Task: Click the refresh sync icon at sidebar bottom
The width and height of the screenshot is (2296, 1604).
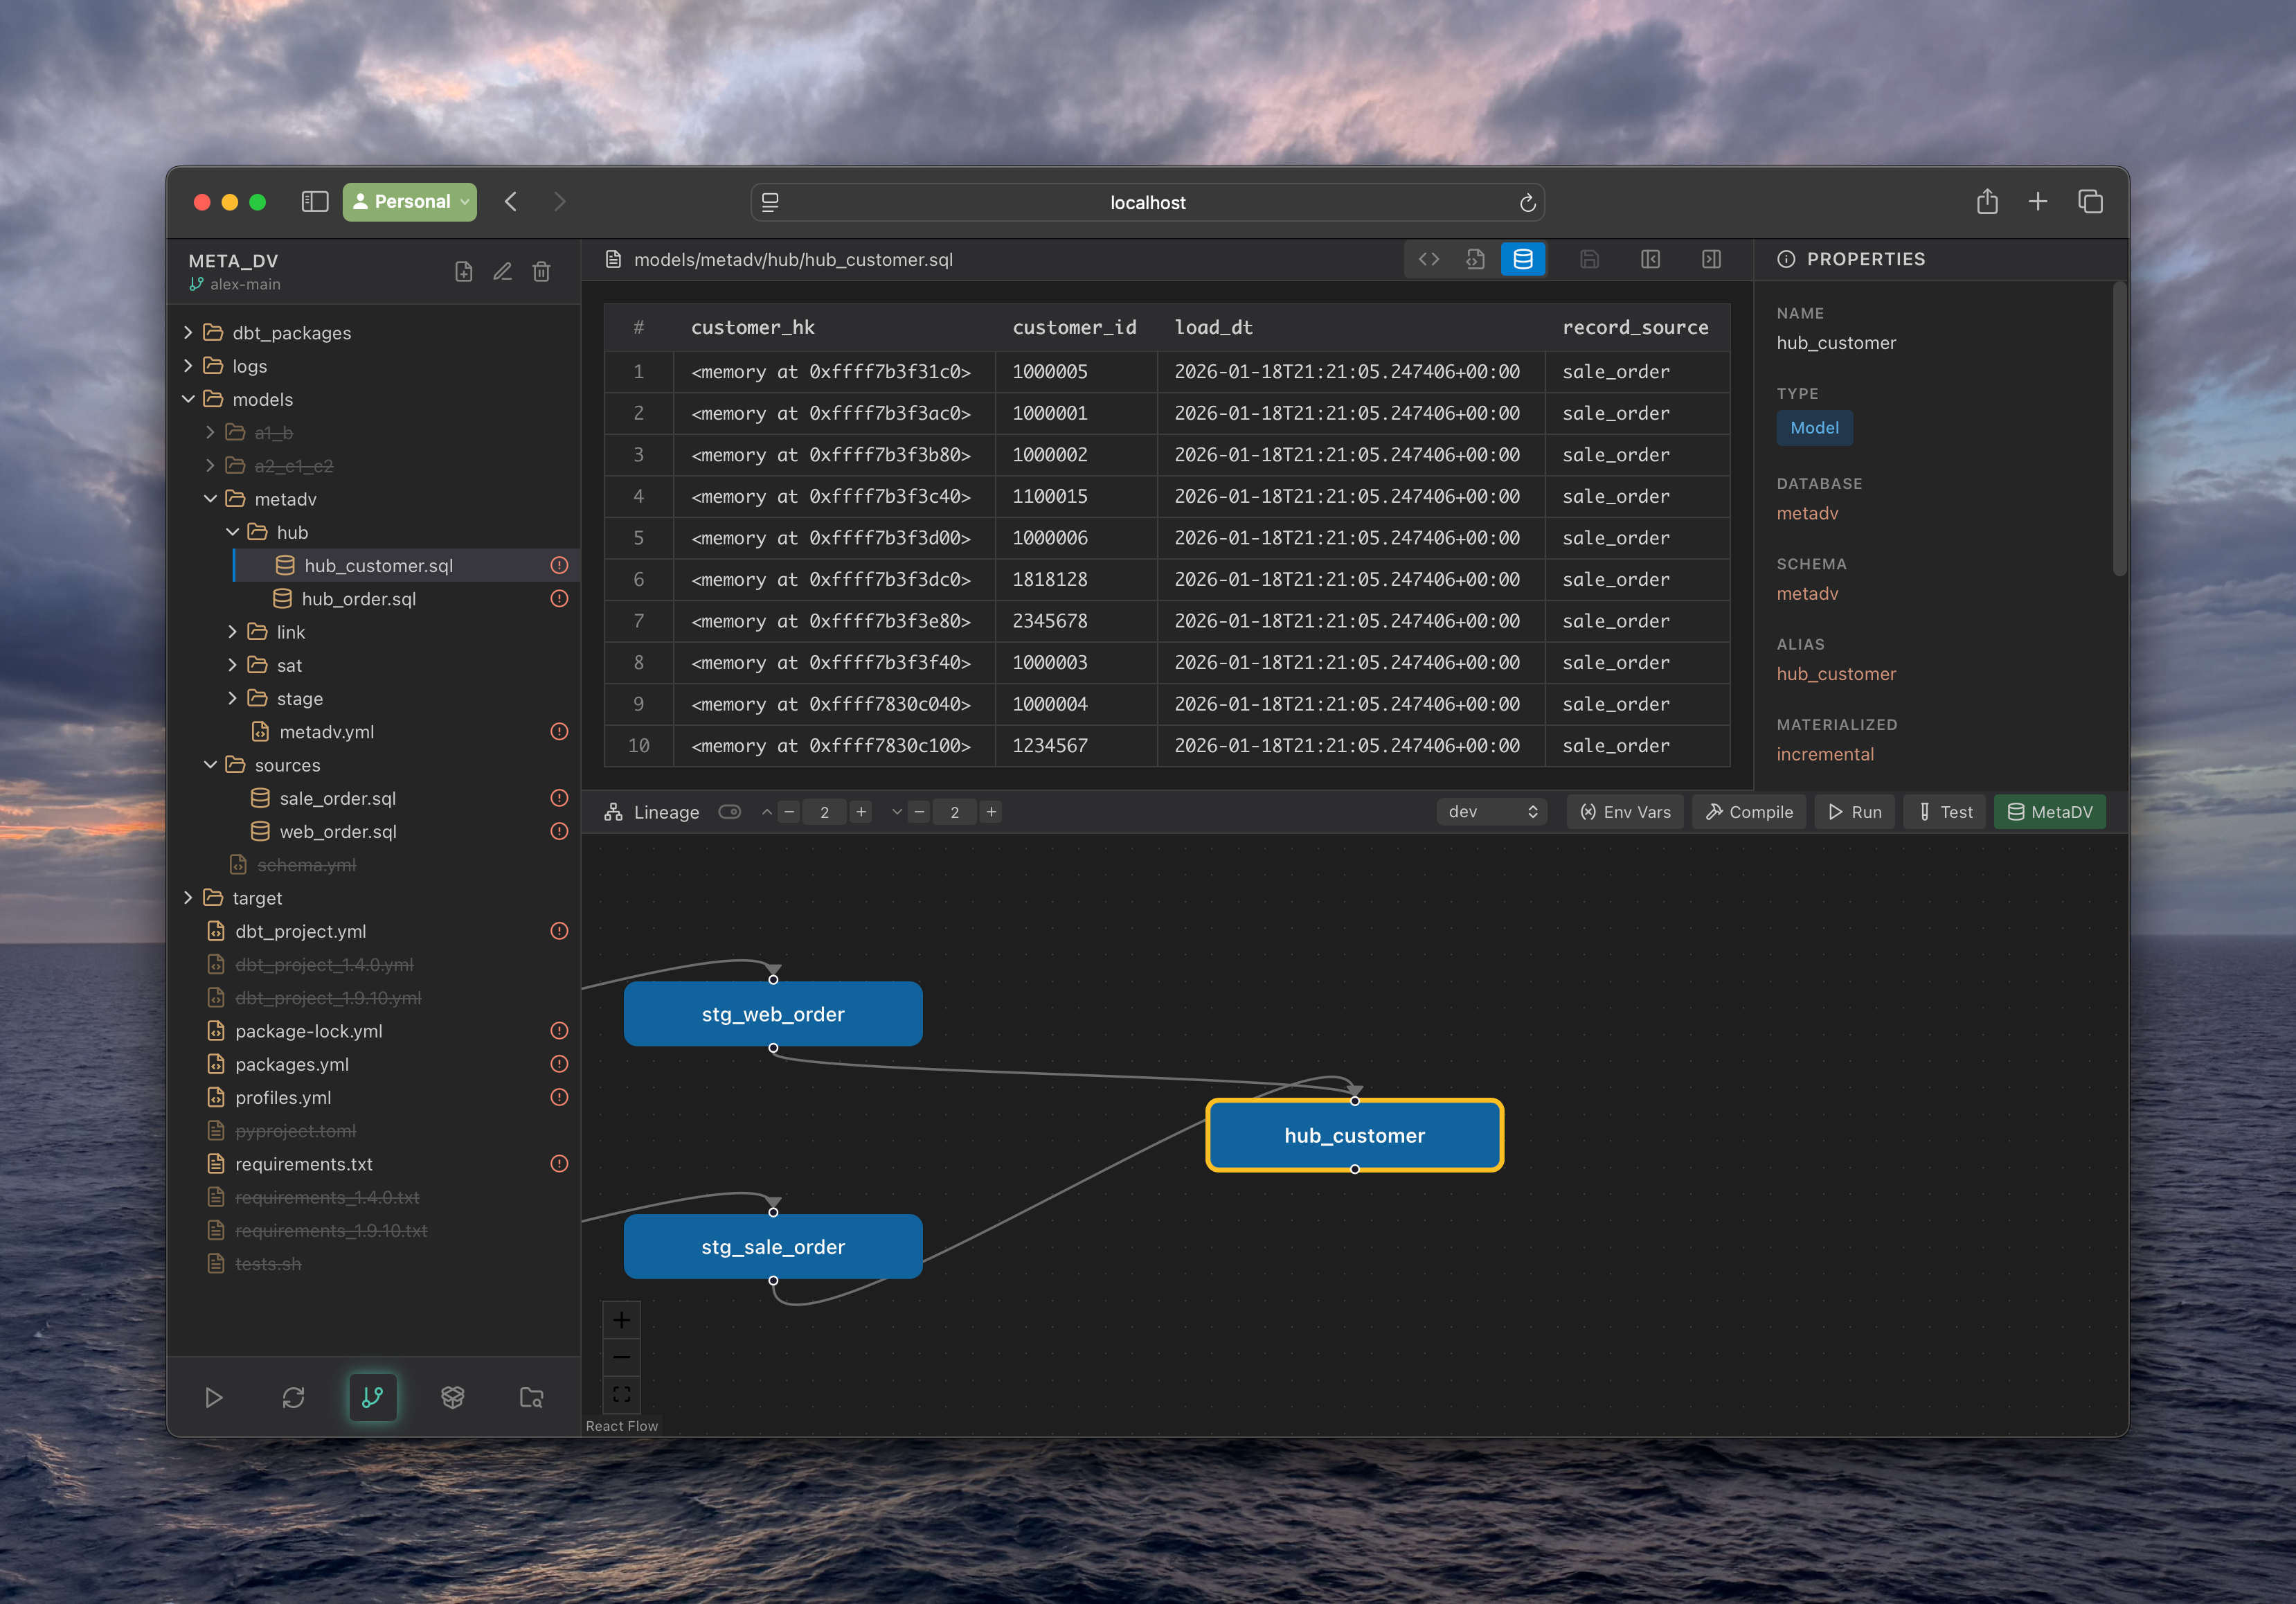Action: pos(293,1397)
